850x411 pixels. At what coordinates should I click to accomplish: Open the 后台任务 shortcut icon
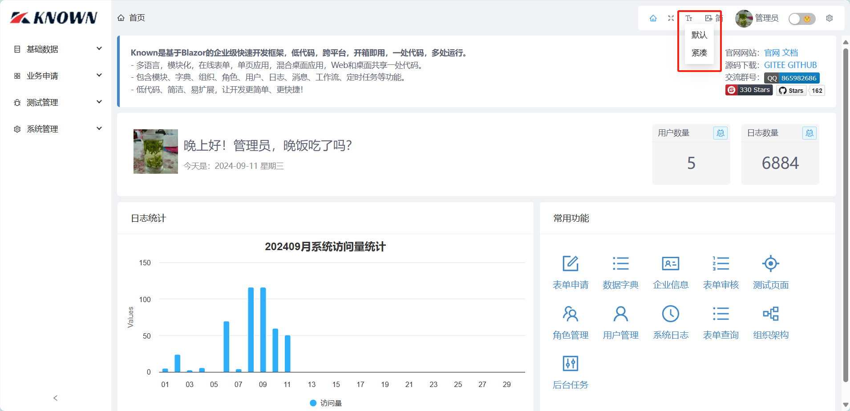[x=570, y=363]
